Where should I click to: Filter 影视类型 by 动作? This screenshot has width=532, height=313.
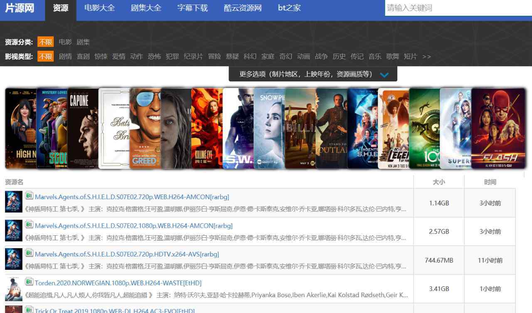click(x=136, y=56)
